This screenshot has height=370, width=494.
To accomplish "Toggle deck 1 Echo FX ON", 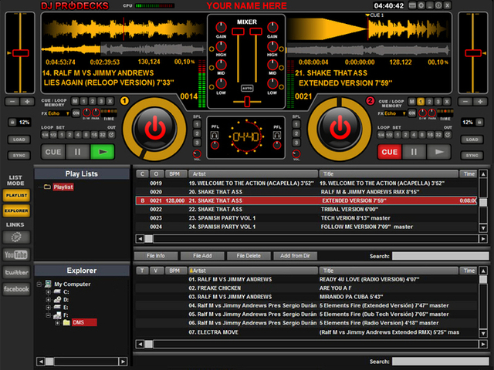I will pyautogui.click(x=76, y=113).
